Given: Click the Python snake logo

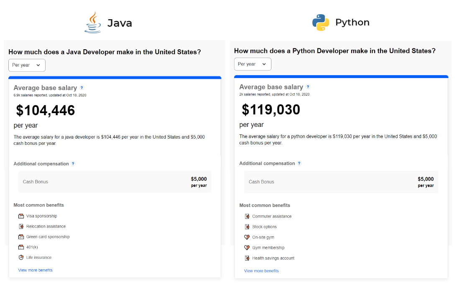Looking at the screenshot, I should 321,23.
